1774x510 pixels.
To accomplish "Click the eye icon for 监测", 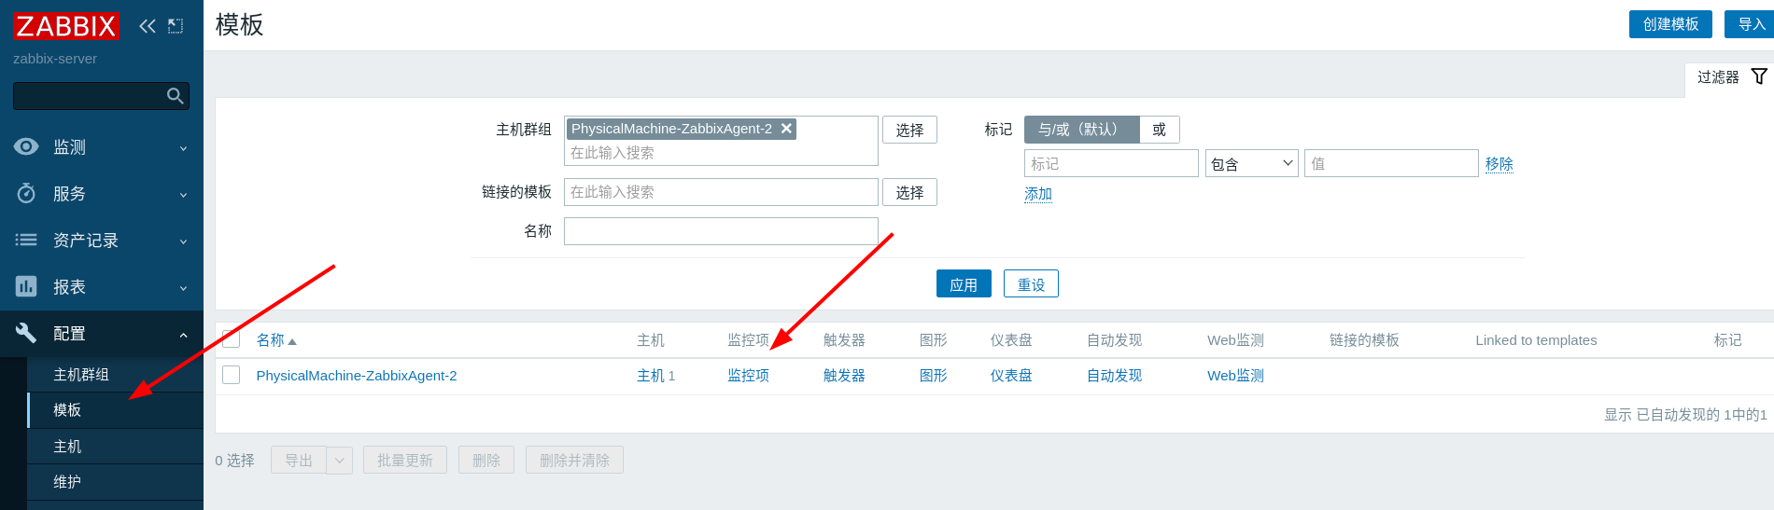I will point(26,146).
